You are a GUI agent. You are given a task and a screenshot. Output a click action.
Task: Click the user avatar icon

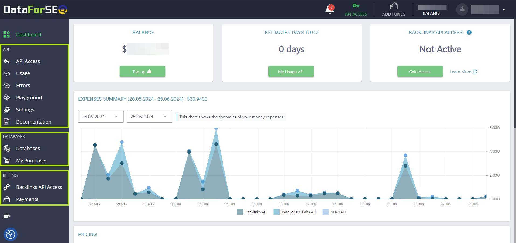click(x=462, y=9)
